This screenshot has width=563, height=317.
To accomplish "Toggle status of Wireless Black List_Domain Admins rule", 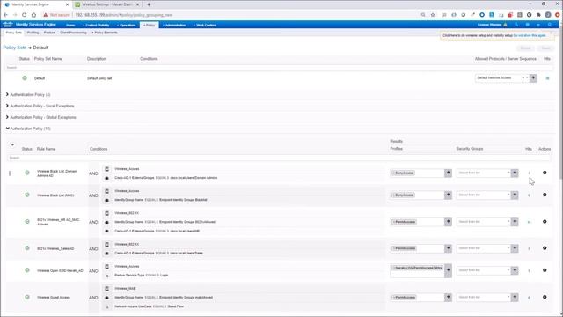I will [x=27, y=173].
